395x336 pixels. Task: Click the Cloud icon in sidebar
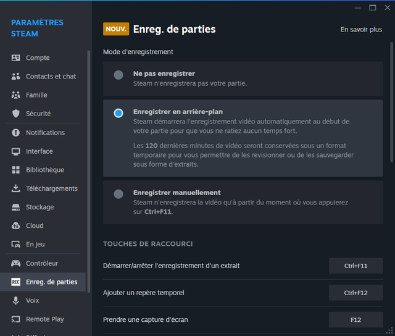[x=15, y=225]
